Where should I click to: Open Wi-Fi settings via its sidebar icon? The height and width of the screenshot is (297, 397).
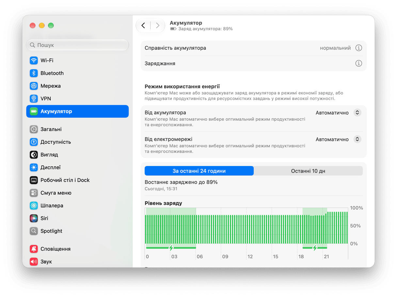(x=34, y=60)
